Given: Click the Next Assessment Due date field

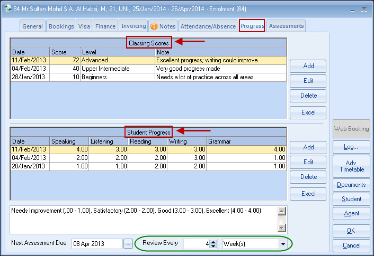Looking at the screenshot, I should [96, 244].
